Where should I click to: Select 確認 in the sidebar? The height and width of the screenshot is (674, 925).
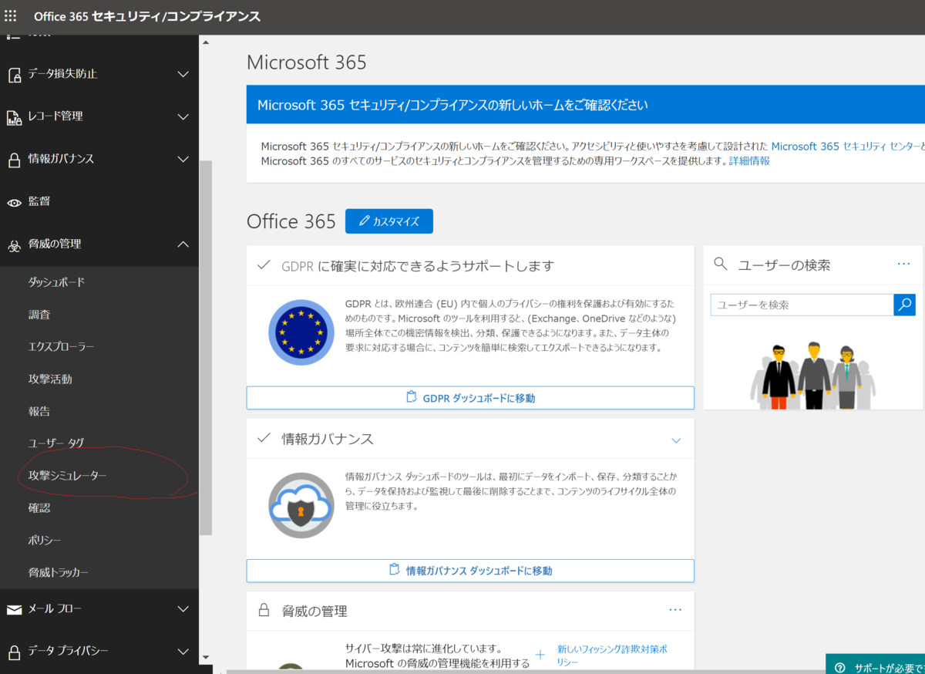(39, 508)
